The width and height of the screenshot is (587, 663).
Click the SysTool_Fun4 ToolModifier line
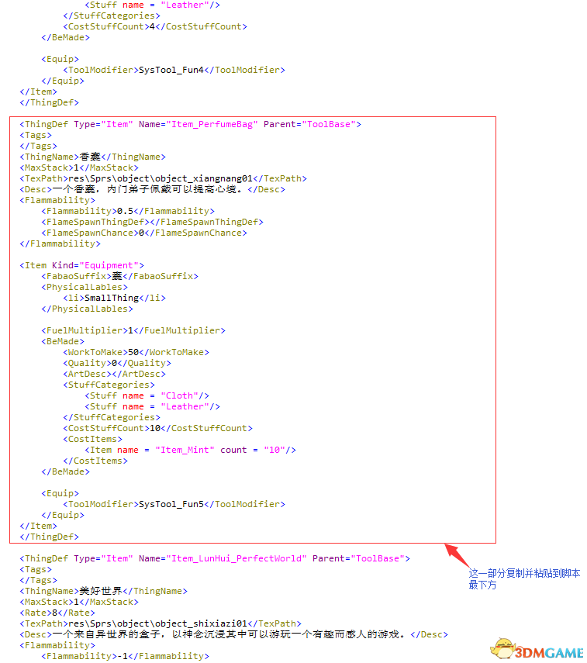point(174,70)
